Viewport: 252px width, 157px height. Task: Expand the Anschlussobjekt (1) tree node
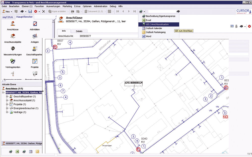[7, 100]
